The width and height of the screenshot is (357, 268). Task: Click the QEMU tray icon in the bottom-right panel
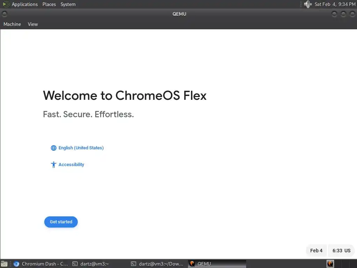pos(330,264)
